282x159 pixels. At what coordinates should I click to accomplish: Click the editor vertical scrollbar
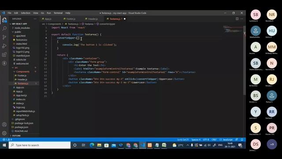pos(245,61)
